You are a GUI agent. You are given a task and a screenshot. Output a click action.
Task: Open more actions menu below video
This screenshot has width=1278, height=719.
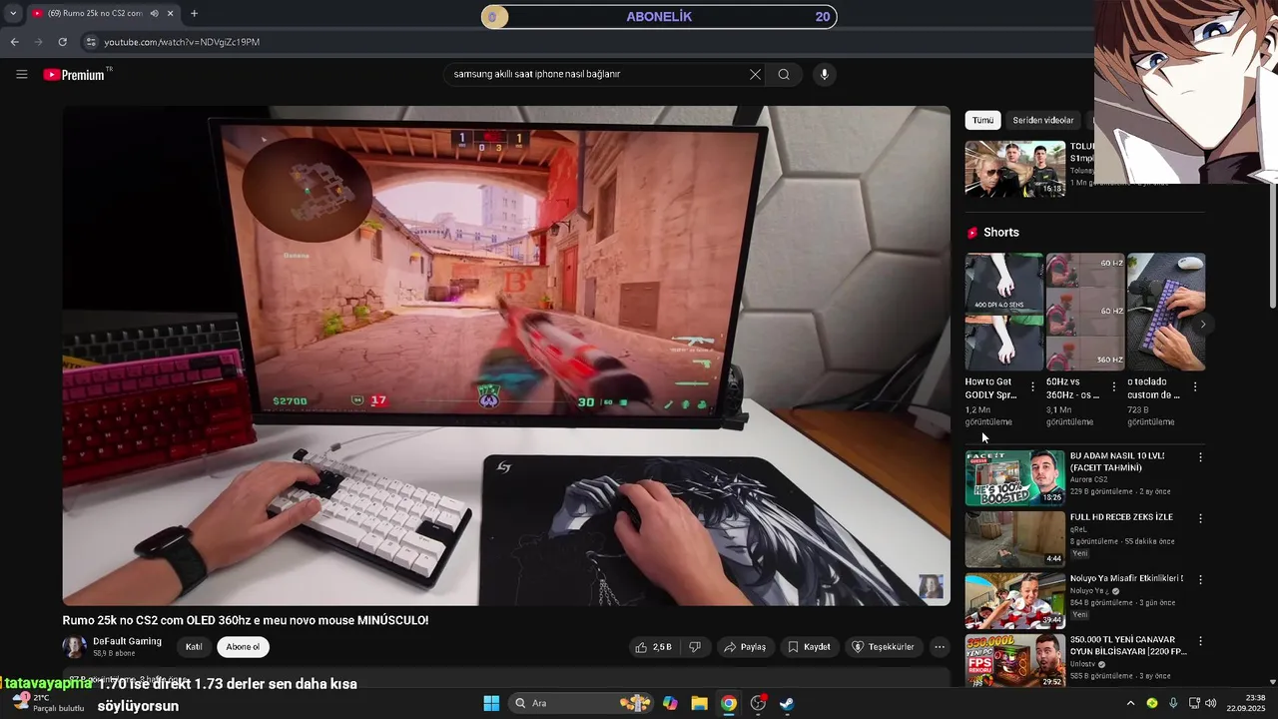(940, 647)
